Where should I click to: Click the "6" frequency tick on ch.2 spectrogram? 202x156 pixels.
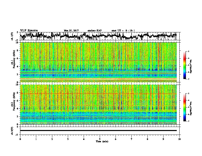pos(18,101)
